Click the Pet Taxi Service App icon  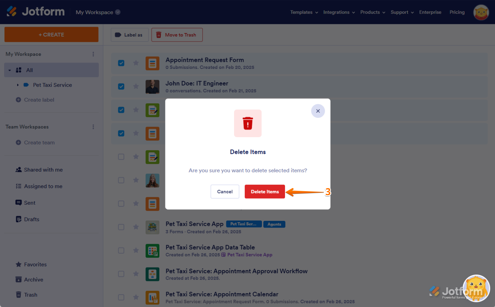click(x=153, y=227)
